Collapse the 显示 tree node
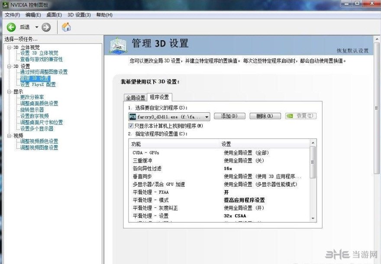381x264 pixels. [x=9, y=92]
